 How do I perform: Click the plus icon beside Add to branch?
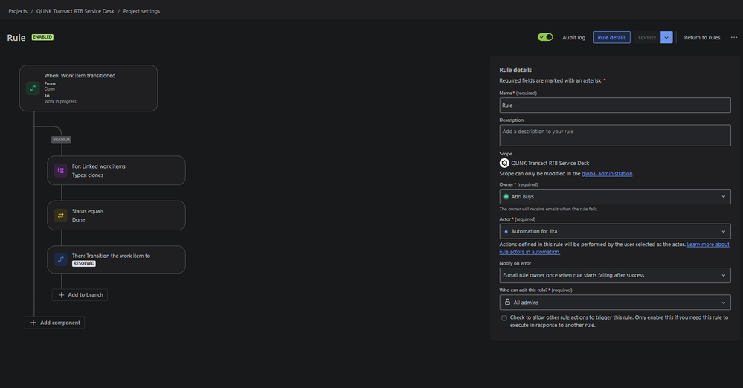(x=61, y=294)
